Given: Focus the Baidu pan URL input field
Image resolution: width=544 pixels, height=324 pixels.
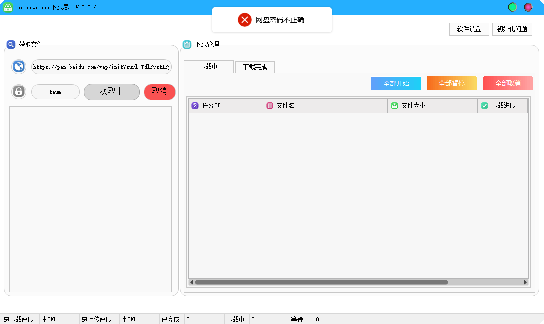Looking at the screenshot, I should tap(102, 67).
